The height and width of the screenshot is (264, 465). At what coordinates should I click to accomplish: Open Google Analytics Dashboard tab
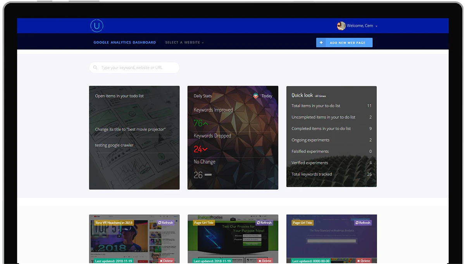[124, 43]
